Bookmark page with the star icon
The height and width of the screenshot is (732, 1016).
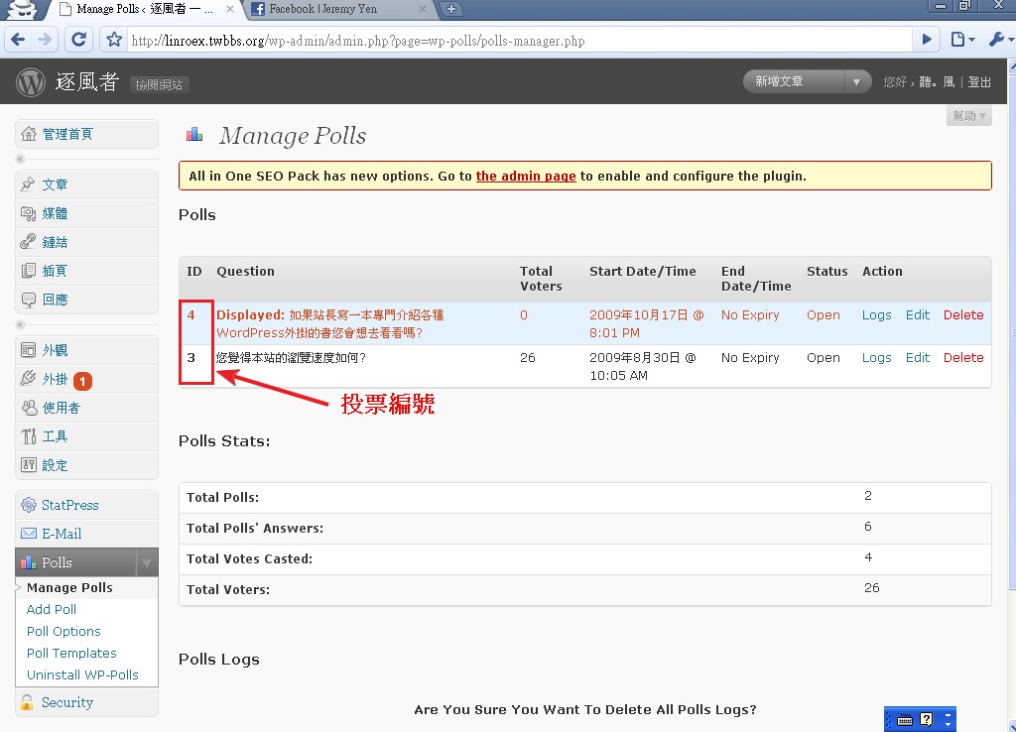[114, 40]
